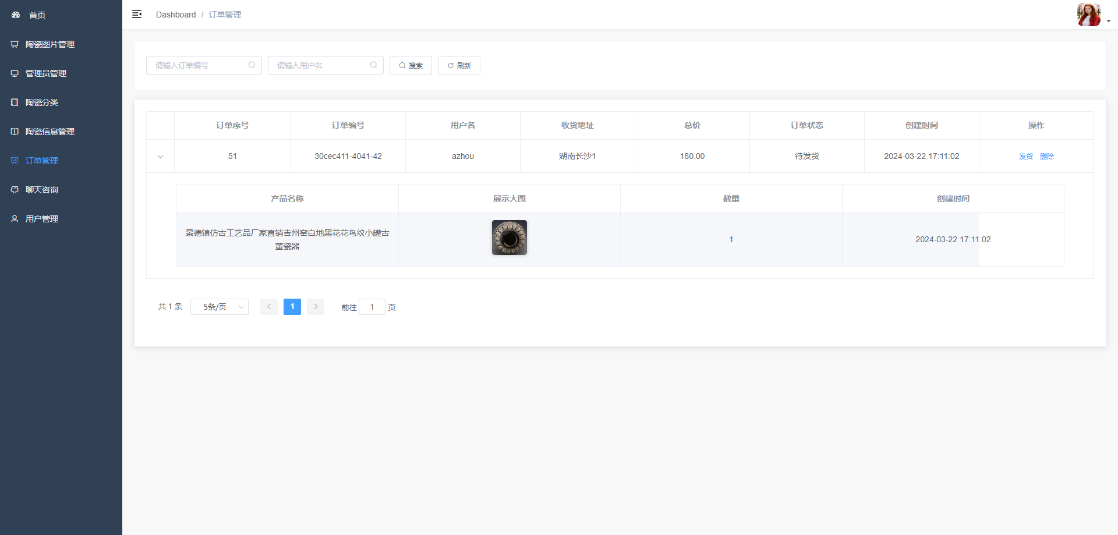Open 管理员管理 from the sidebar

(45, 73)
